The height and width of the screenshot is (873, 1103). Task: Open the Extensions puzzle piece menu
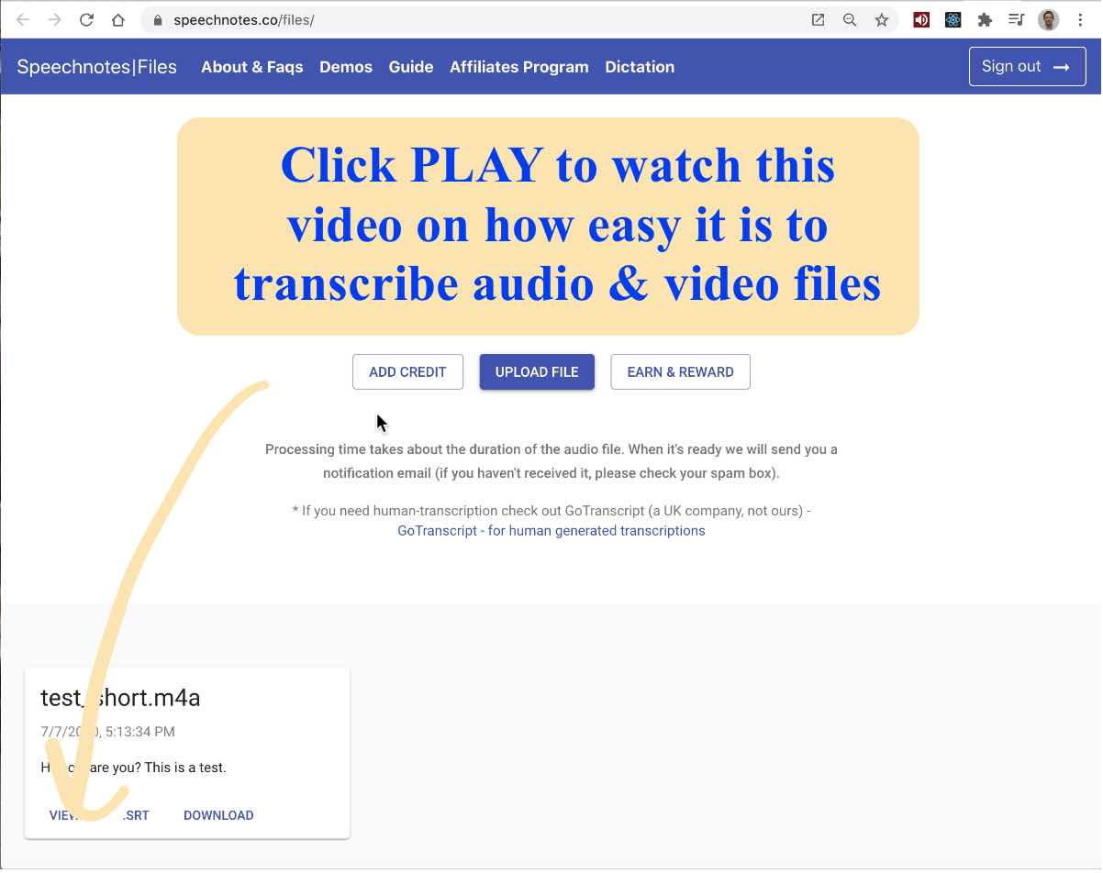click(985, 19)
